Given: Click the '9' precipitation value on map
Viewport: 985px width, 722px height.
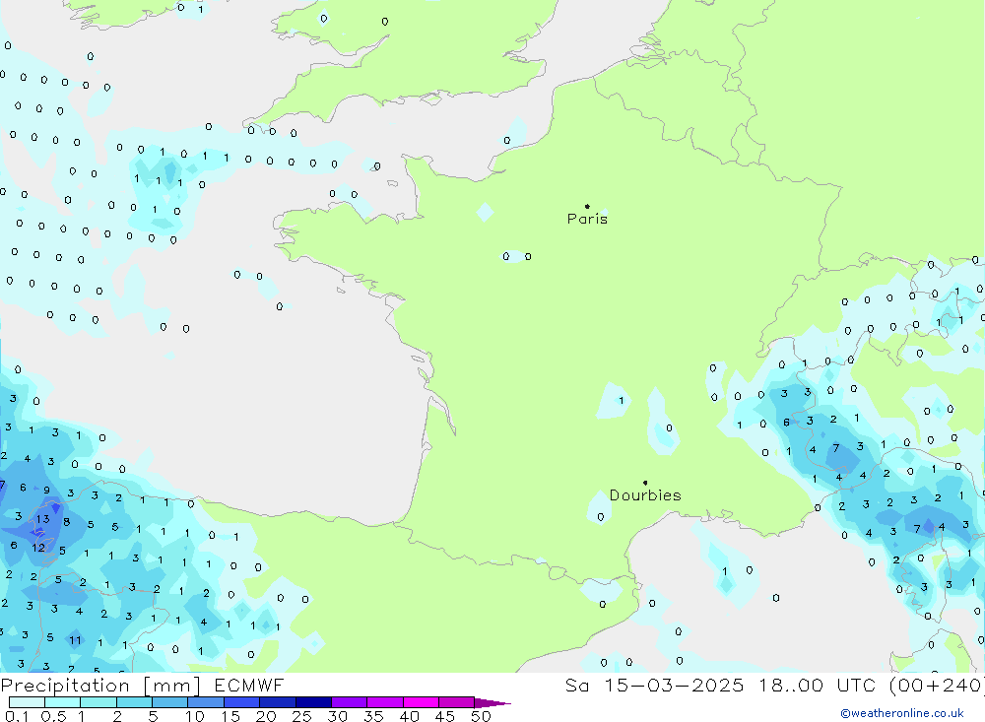Looking at the screenshot, I should pyautogui.click(x=46, y=491).
